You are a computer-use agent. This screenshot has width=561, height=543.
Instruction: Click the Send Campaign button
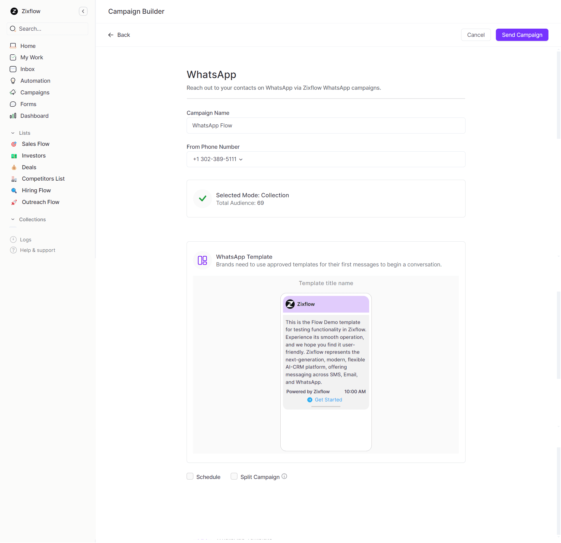coord(522,35)
